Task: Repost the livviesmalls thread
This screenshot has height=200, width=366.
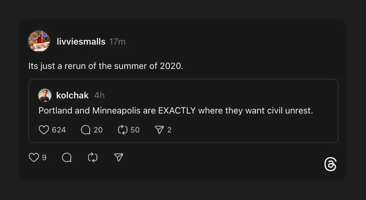Action: click(x=93, y=157)
